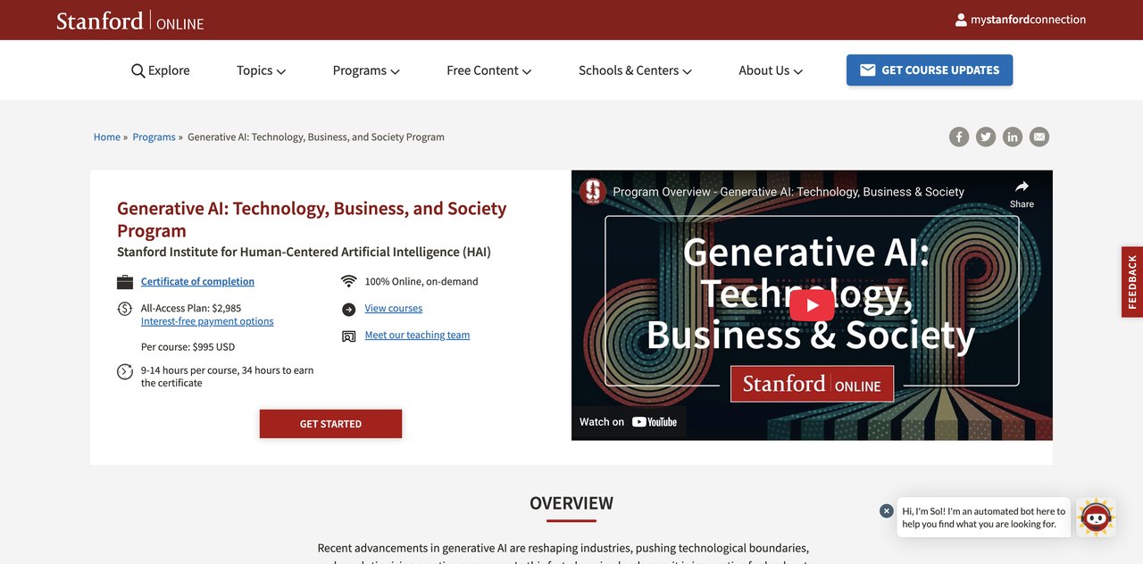Click the user profile icon in header

pos(961,20)
